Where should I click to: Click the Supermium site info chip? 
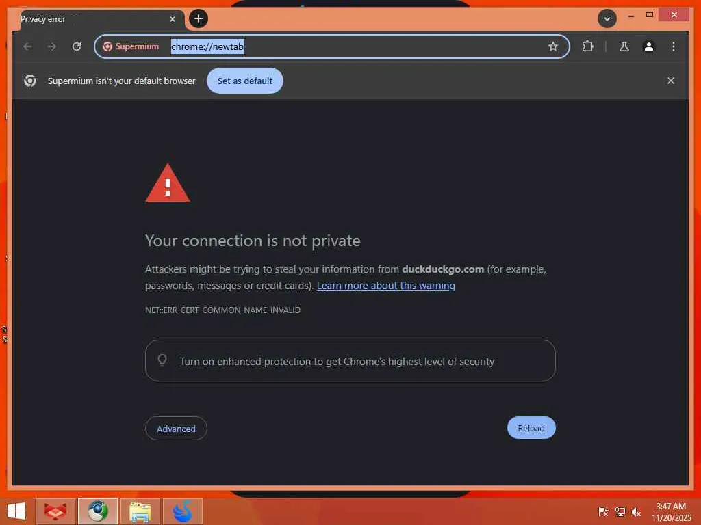[x=131, y=46]
